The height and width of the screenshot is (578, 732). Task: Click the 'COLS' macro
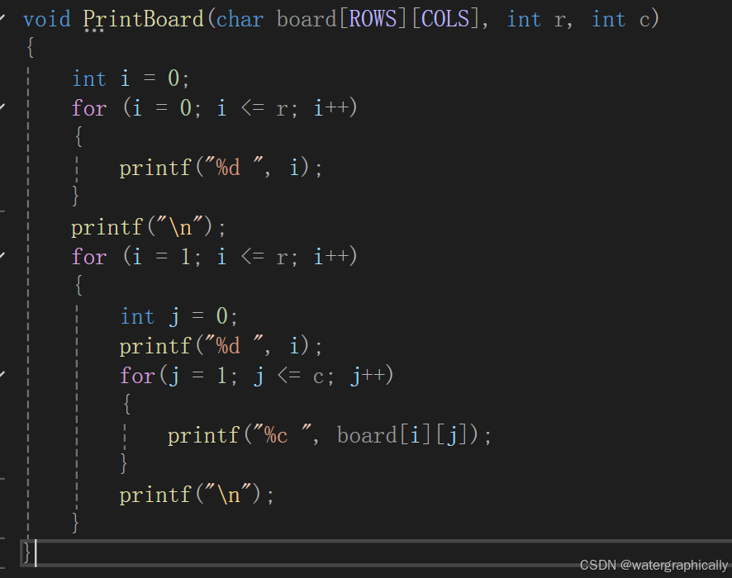[445, 19]
